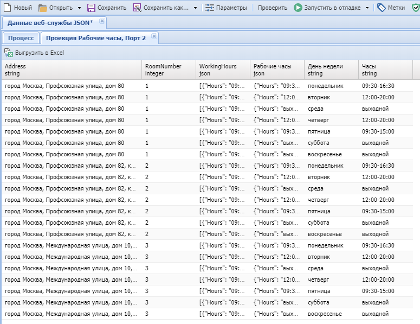Viewport: 420px width, 324px height.
Task: Click вторник in room 1 rows
Action: pyautogui.click(x=319, y=97)
